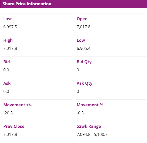Screen dimensions: 147x143
Task: Click the Ask Qty label
Action: [84, 84]
